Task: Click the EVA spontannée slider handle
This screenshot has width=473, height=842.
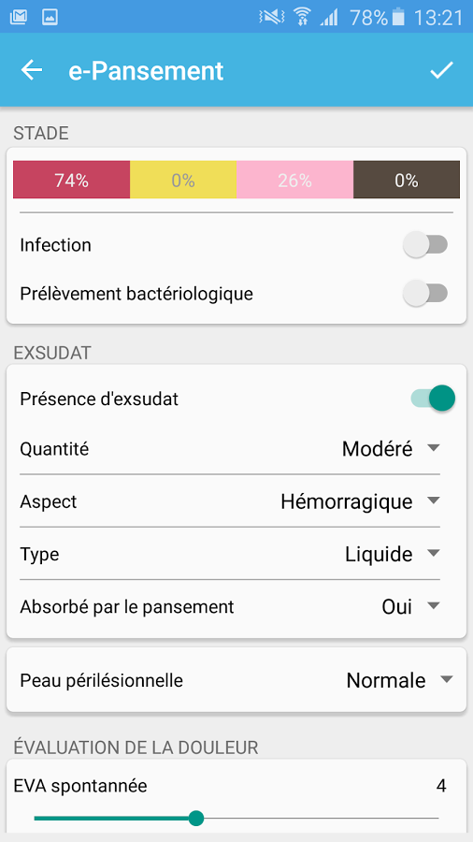Action: click(x=196, y=818)
